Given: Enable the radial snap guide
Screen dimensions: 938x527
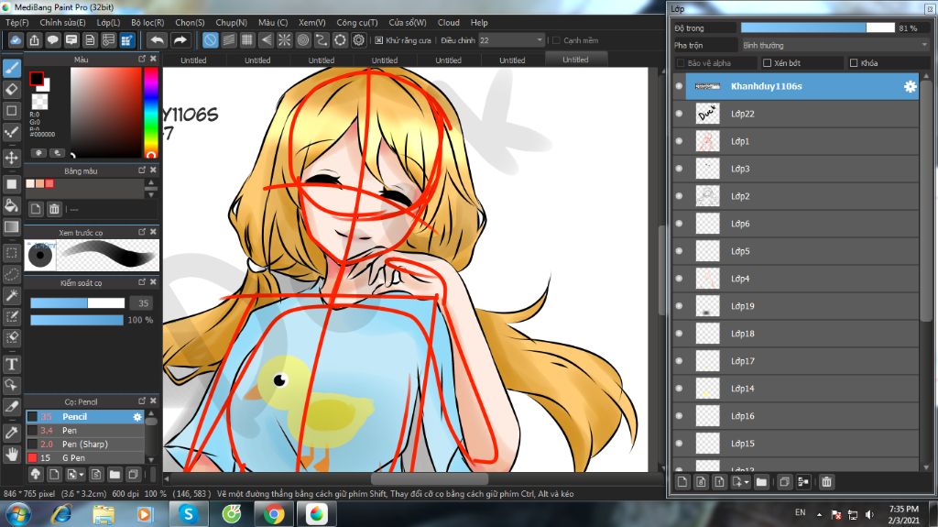Looking at the screenshot, I should click(x=284, y=40).
